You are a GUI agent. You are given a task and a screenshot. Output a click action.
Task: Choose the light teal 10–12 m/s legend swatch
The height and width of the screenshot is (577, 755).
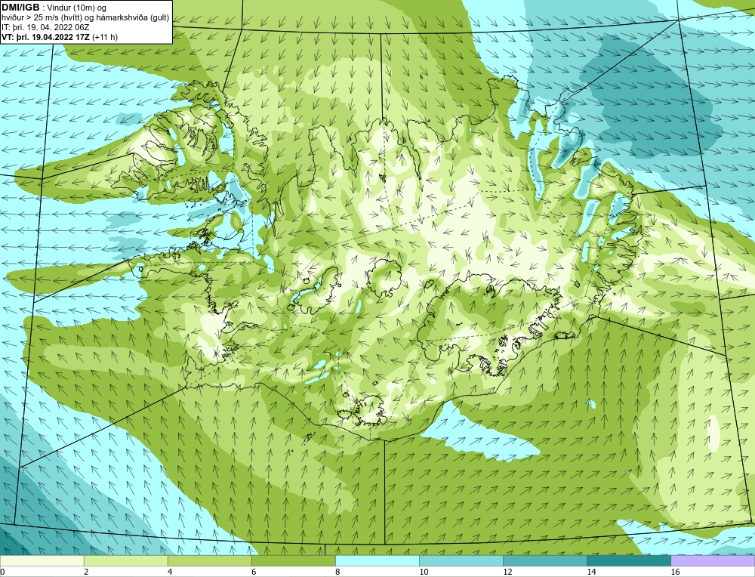(x=461, y=560)
